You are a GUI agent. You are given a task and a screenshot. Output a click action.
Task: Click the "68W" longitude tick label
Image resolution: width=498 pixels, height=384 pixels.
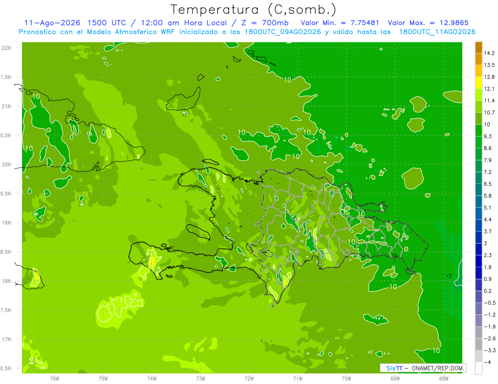pos(444,378)
